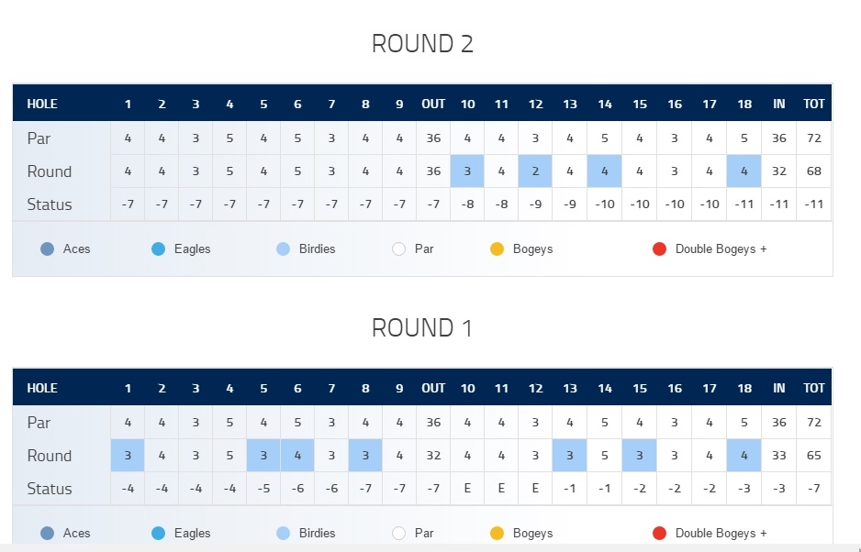Select Round 1 hole 1 birdie cell

(x=128, y=456)
